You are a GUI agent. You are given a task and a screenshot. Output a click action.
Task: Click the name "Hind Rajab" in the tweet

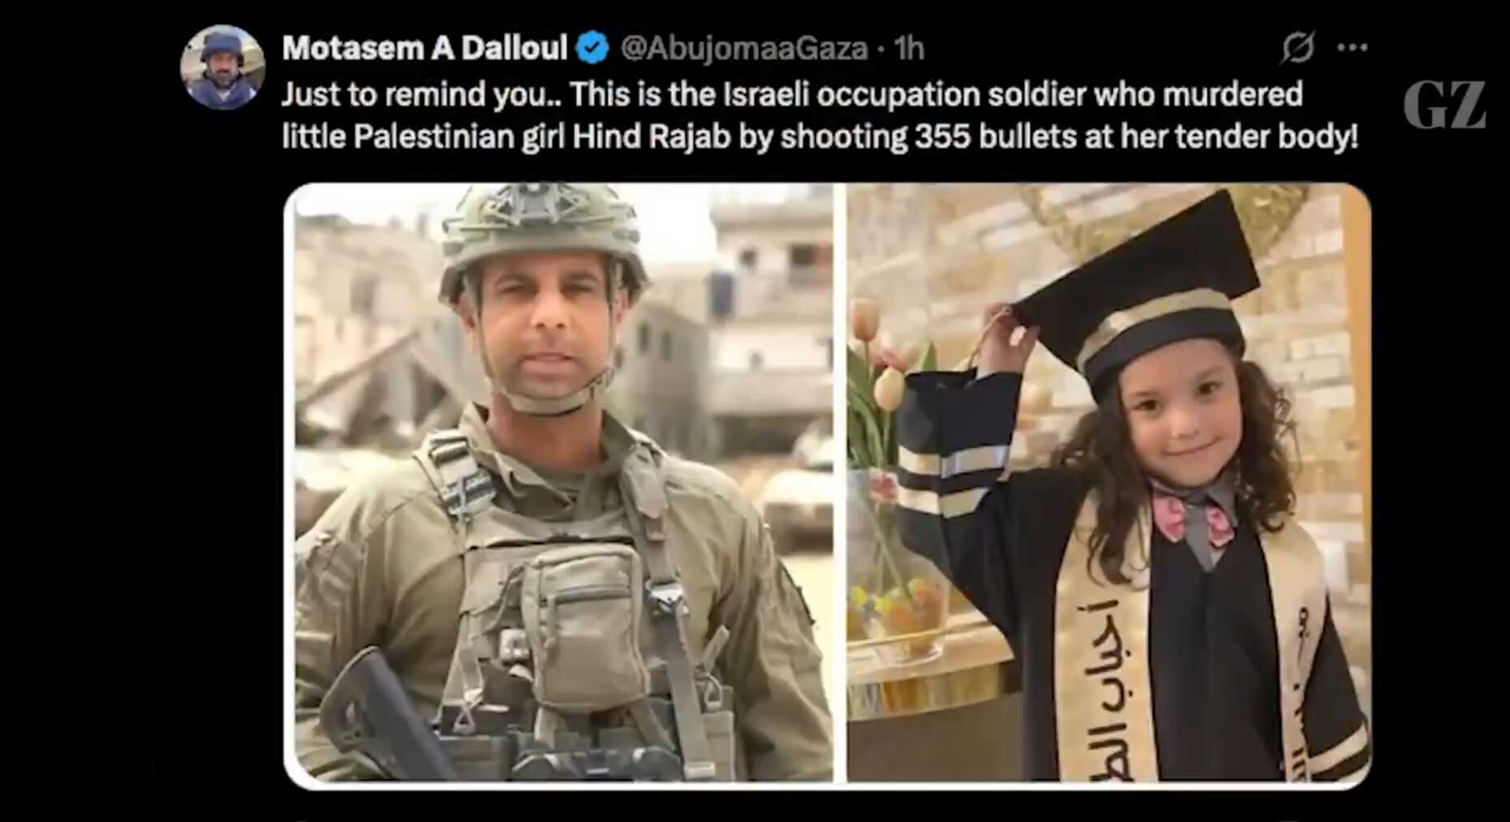pos(652,137)
